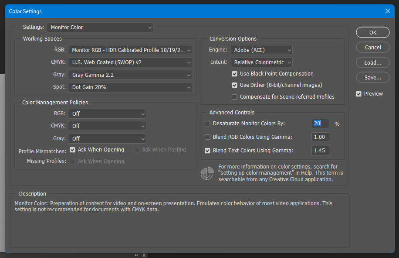The width and height of the screenshot is (399, 258).
Task: Open the RGB working space dropdown
Action: click(130, 50)
